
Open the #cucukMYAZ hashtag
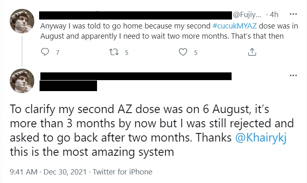pos(235,25)
